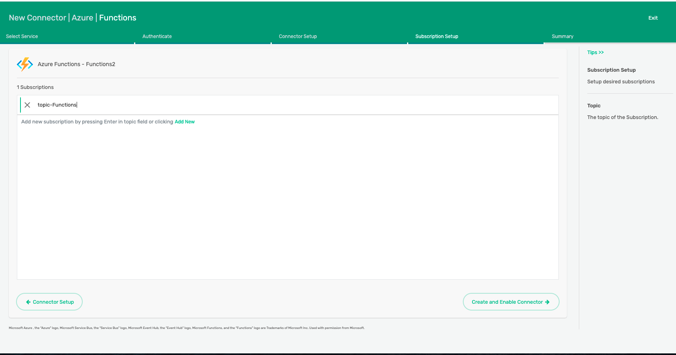Click the New Connector Azure Functions header title
Viewport: 676px width, 355px height.
coord(73,18)
